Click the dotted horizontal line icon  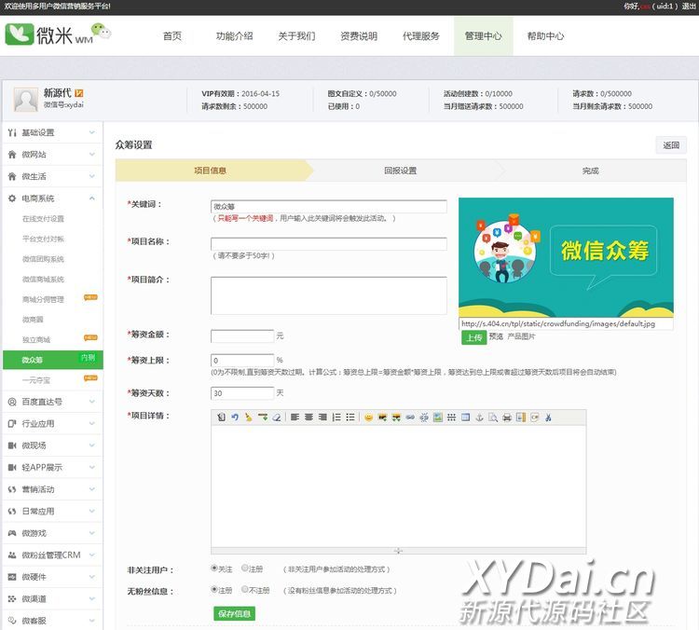452,418
